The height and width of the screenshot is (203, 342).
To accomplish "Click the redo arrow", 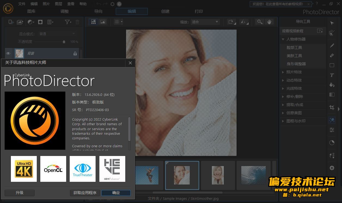I will tap(105, 4).
